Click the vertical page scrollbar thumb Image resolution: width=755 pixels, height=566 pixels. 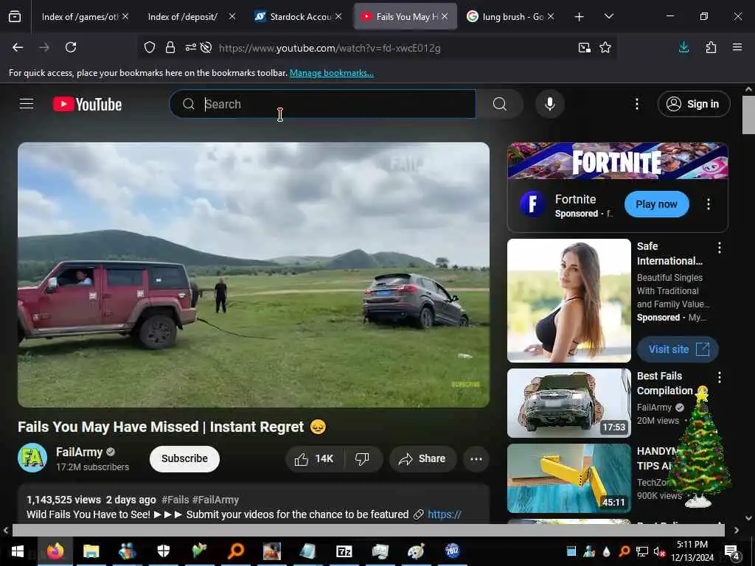748,114
